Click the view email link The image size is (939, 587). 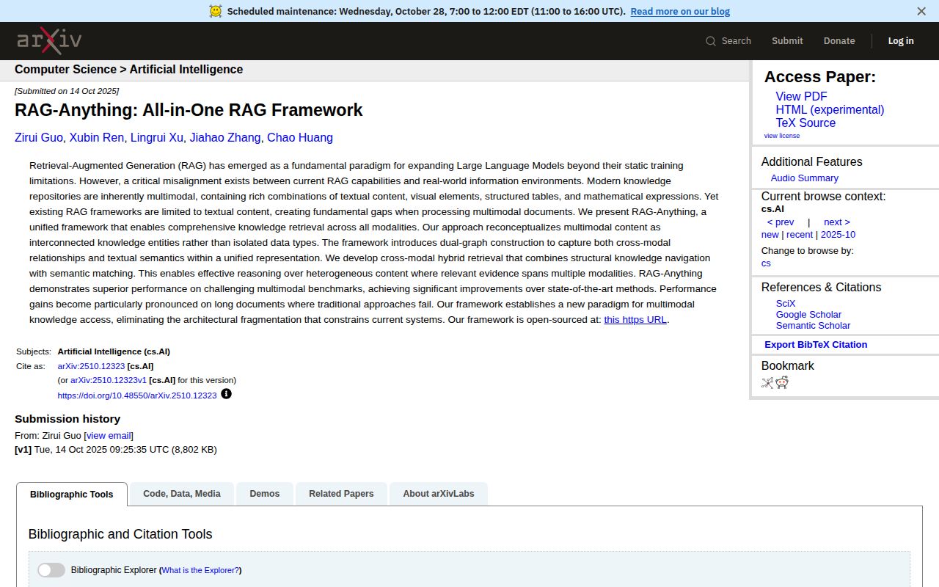(109, 435)
